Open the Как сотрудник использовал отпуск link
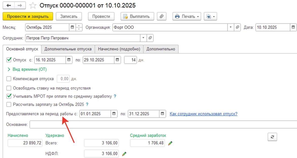This screenshot has width=297, height=158. coord(203,114)
